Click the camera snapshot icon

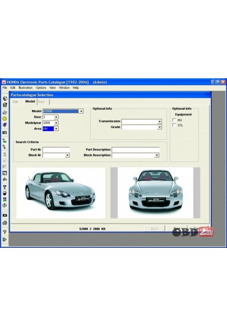(x=5, y=215)
